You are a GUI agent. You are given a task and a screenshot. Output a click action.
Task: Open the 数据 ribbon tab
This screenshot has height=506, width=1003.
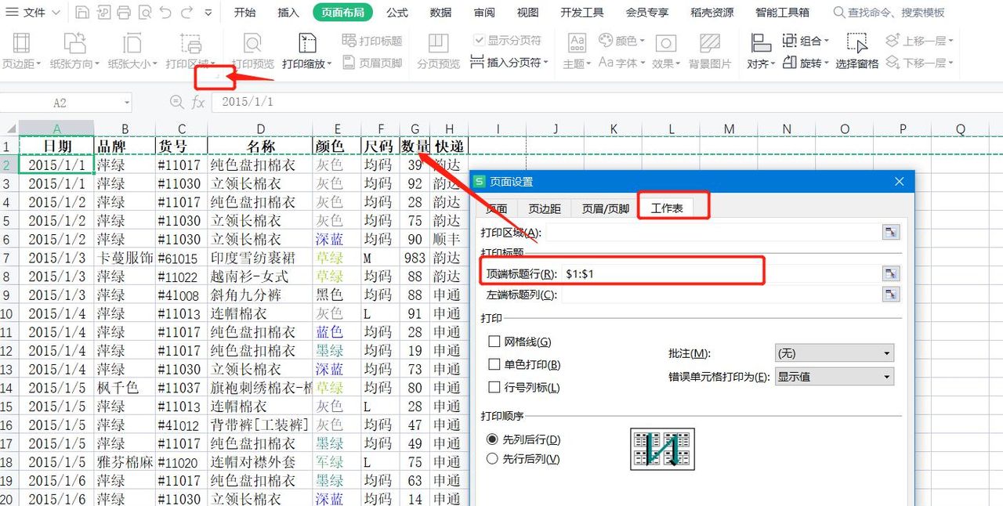pyautogui.click(x=440, y=12)
